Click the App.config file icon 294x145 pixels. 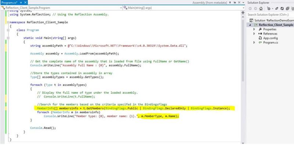260,38
